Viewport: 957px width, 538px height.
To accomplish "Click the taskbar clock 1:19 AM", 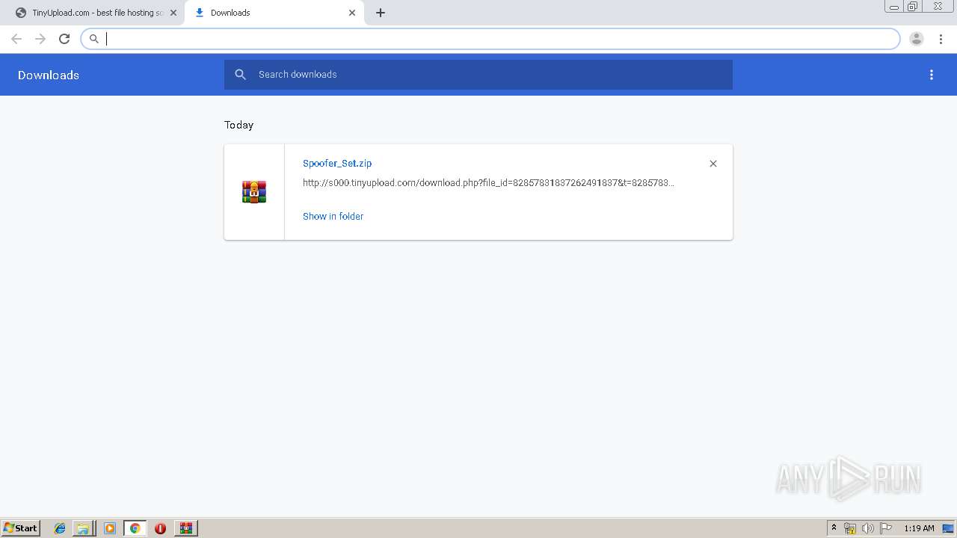I will click(919, 528).
